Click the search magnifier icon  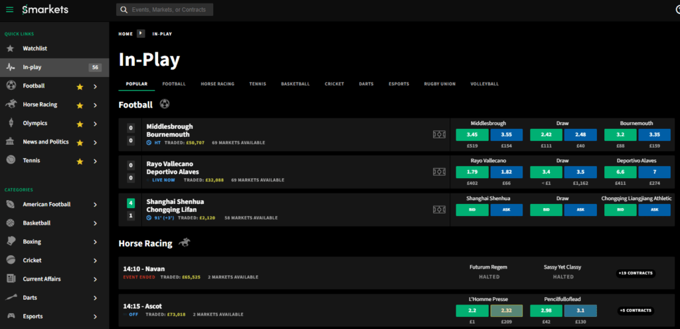(124, 9)
